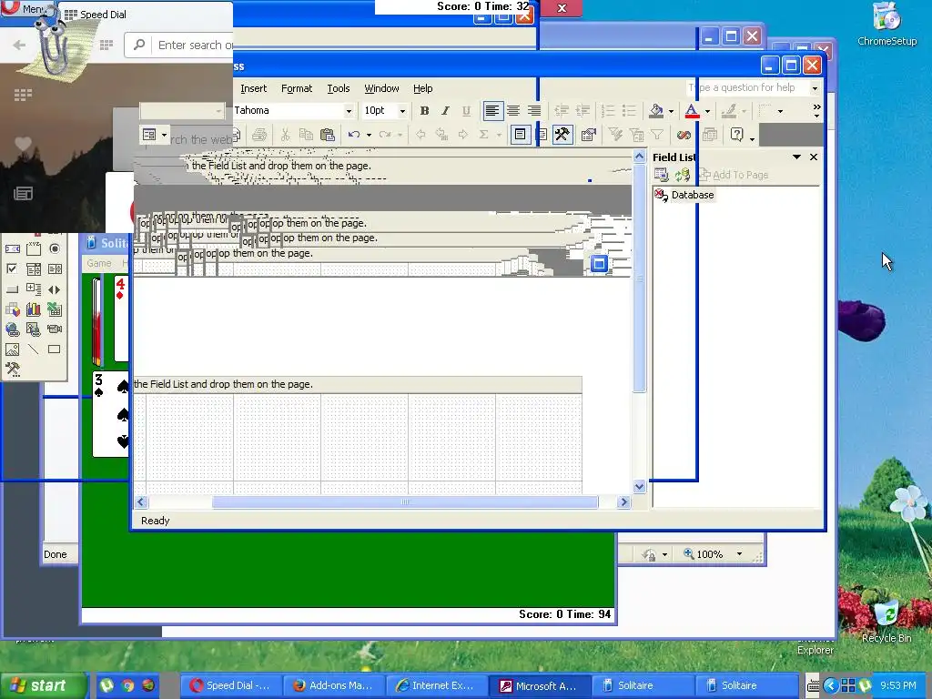Select the Check Box toolbox tool
The width and height of the screenshot is (932, 699).
[x=13, y=269]
